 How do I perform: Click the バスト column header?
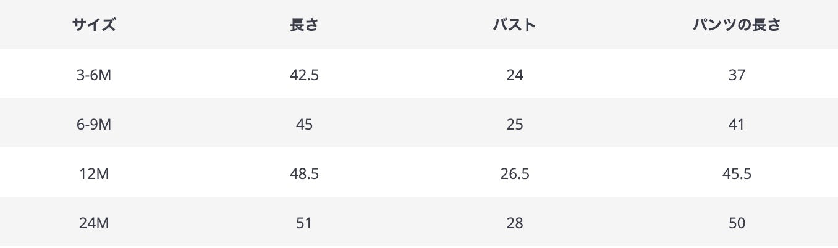point(514,25)
